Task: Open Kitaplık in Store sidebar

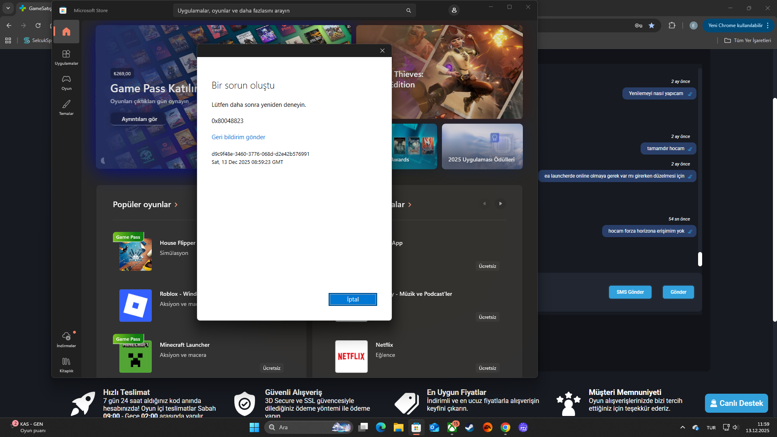Action: click(66, 365)
